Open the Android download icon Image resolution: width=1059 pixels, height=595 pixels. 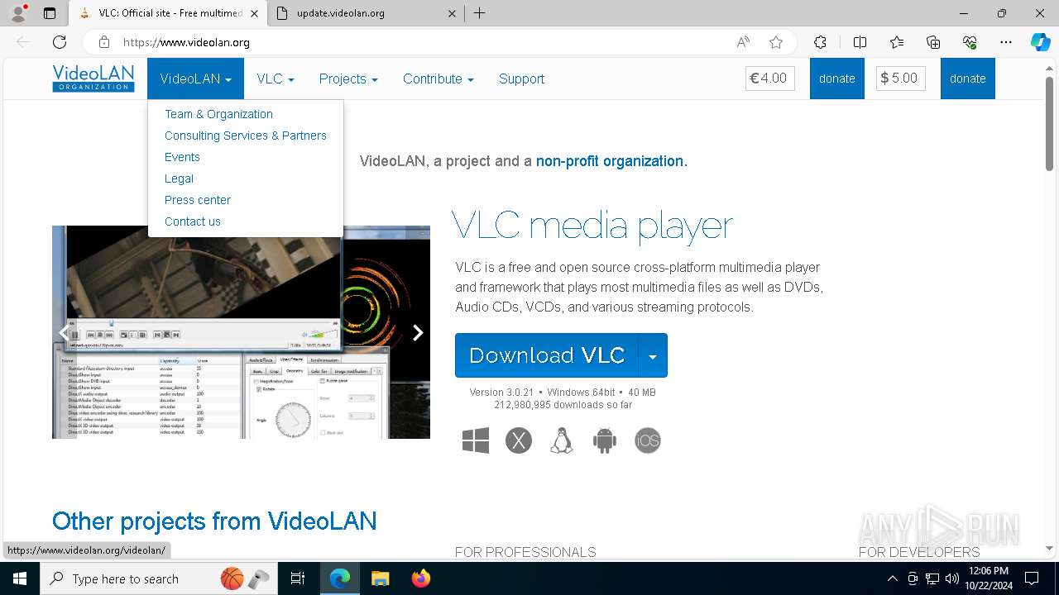click(605, 440)
